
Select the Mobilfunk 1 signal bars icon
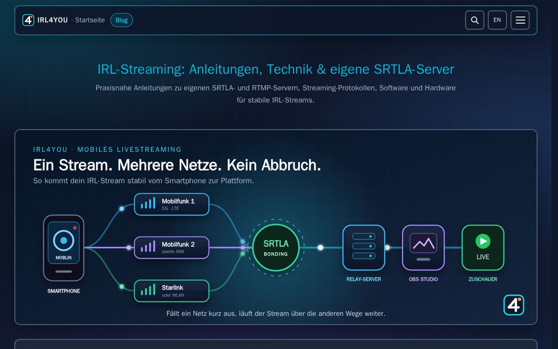pyautogui.click(x=148, y=204)
